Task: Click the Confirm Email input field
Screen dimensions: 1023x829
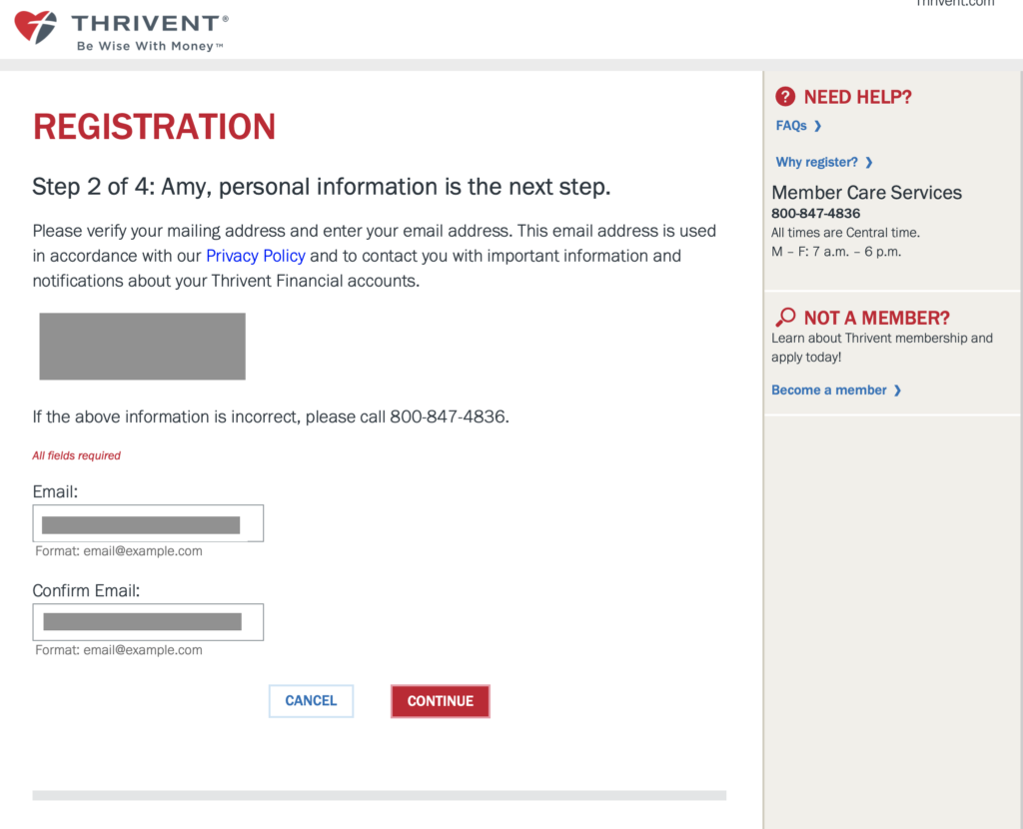Action: (148, 621)
